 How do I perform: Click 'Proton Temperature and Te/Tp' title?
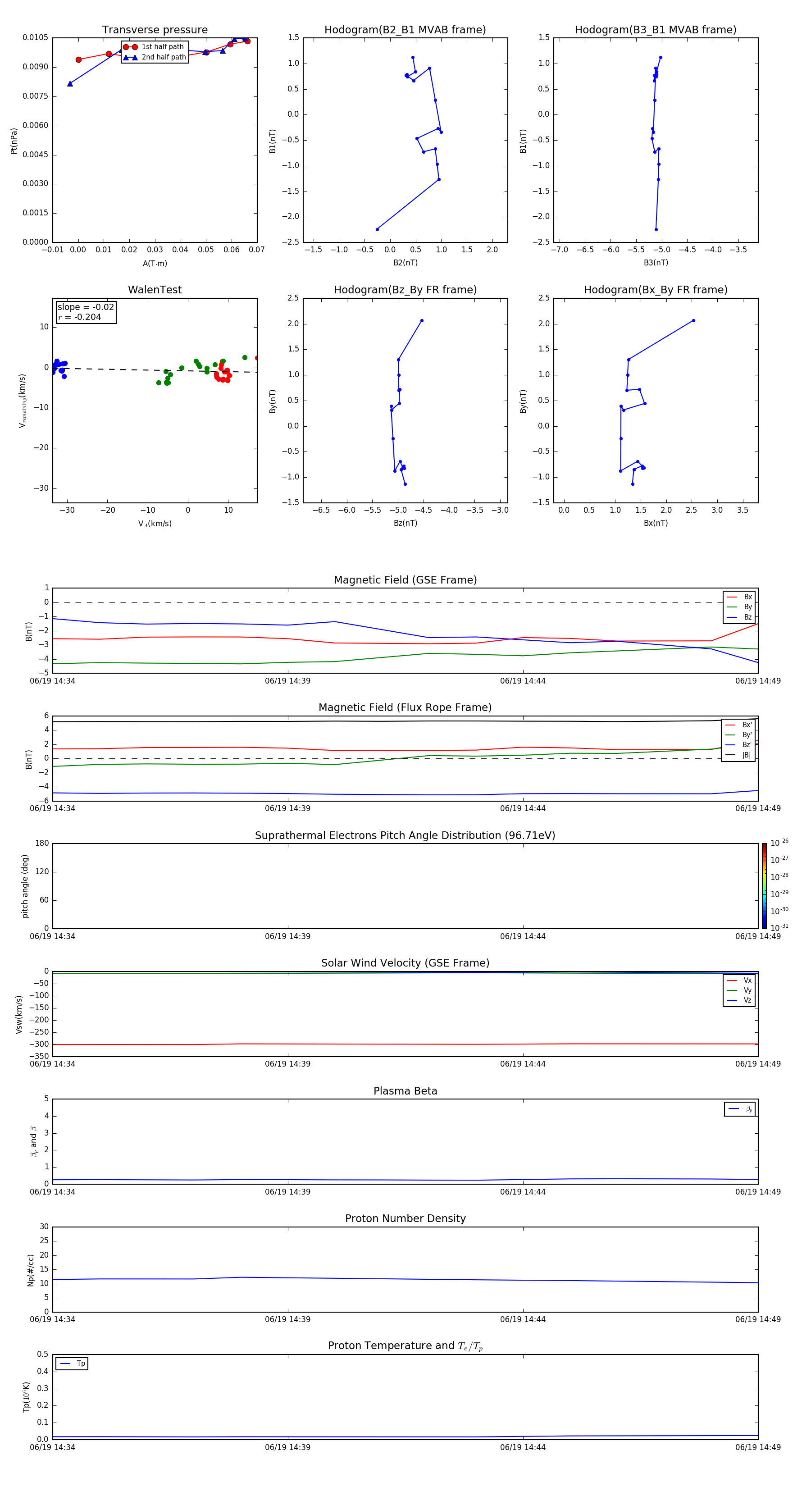point(405,1346)
